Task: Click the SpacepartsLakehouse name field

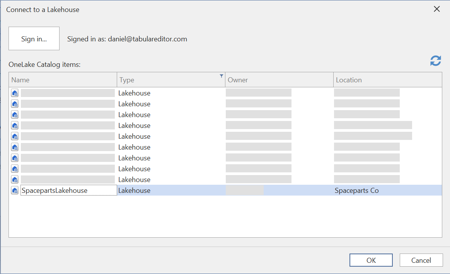Action: (68, 190)
